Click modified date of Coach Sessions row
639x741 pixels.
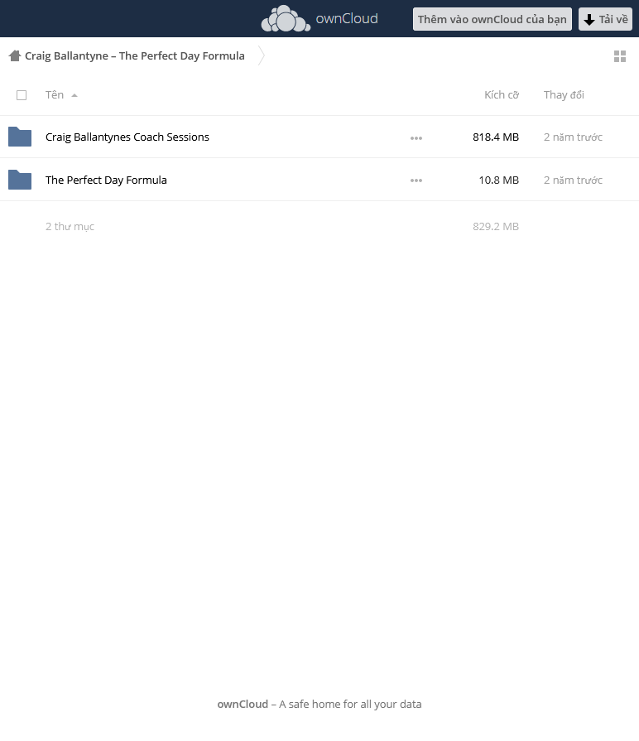coord(573,137)
